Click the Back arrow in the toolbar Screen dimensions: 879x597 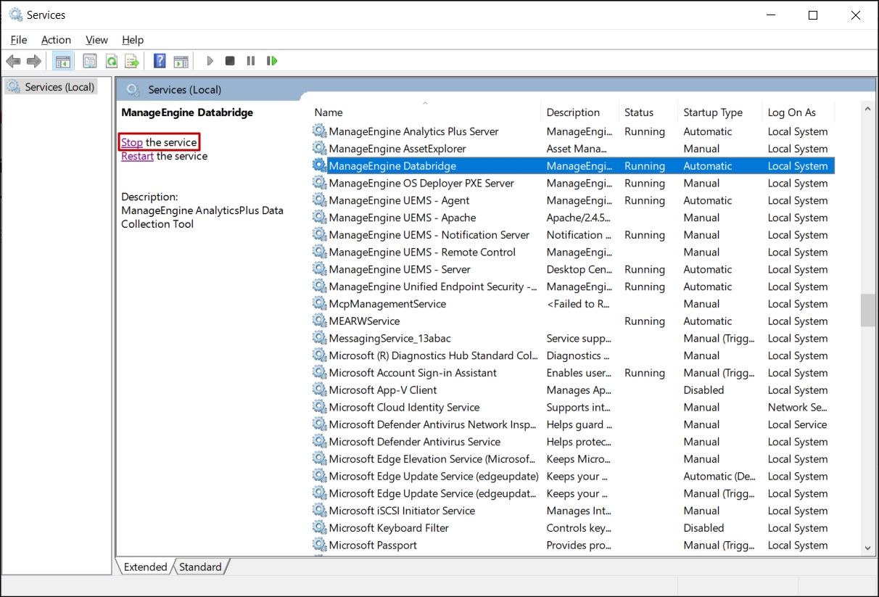click(13, 61)
